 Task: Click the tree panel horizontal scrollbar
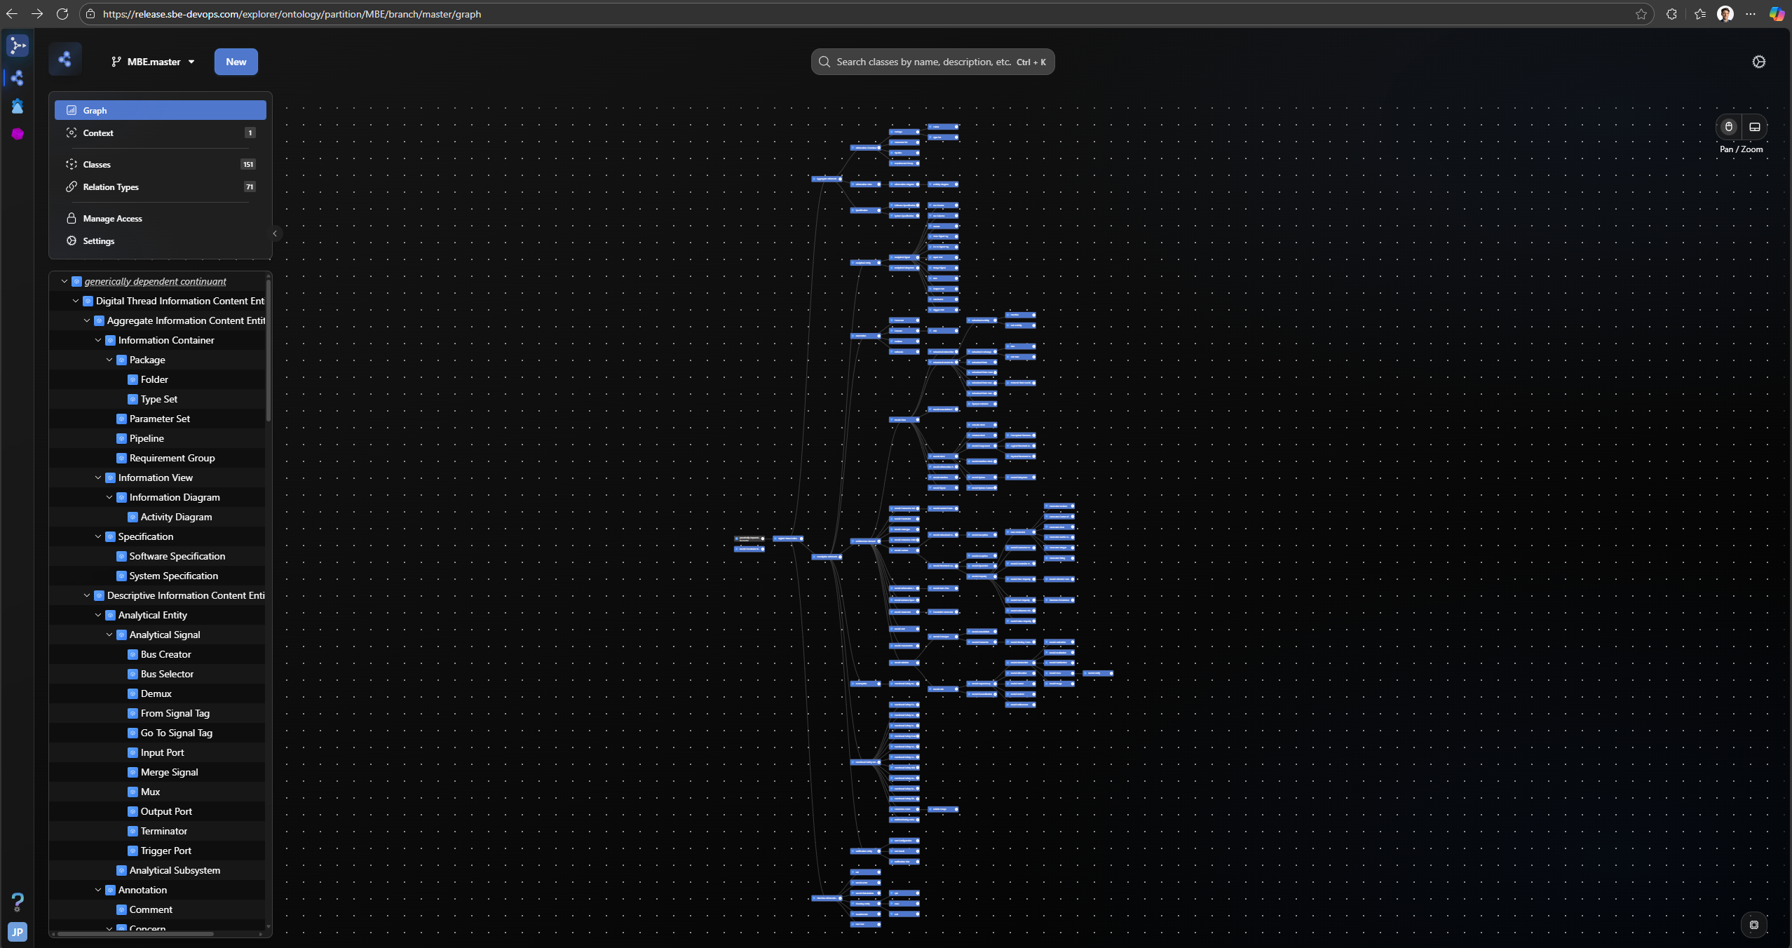click(x=137, y=934)
